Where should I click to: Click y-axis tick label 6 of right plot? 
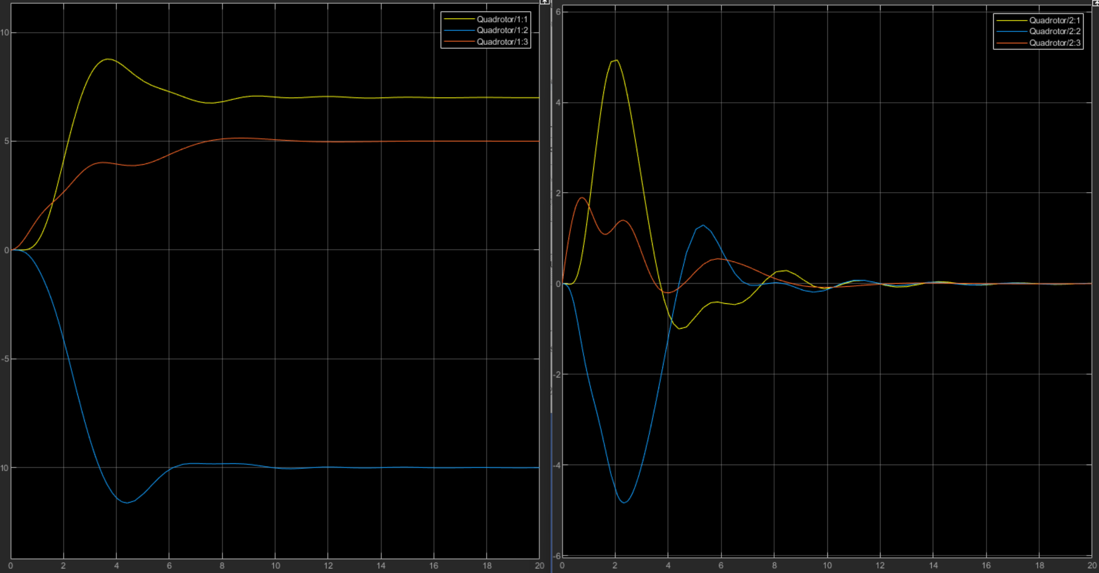(x=558, y=12)
